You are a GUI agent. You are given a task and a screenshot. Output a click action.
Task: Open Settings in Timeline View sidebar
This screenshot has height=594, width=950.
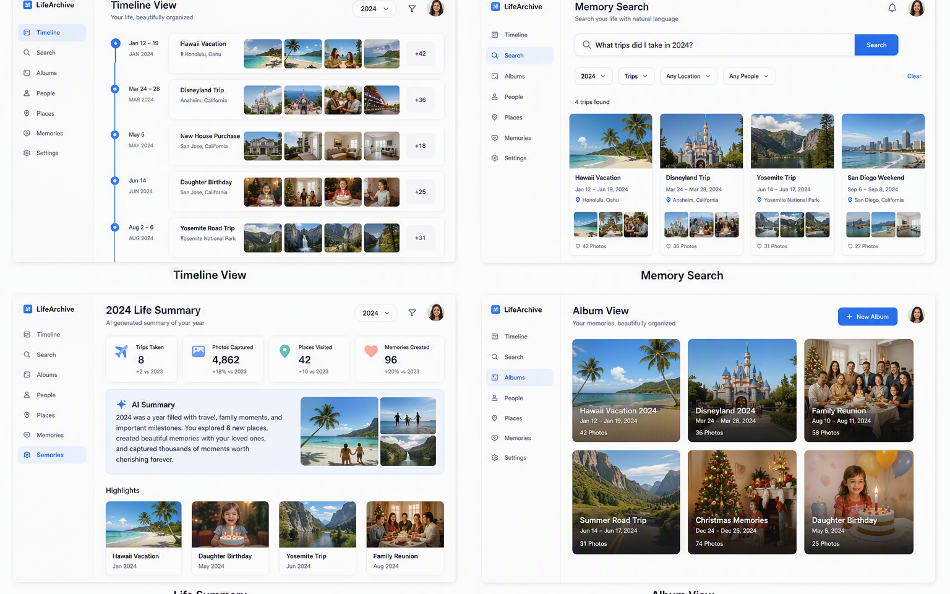(52, 153)
